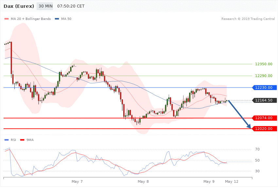The height and width of the screenshot is (188, 278).
Task: Click the red 12020.00 support price tag
Action: [x=265, y=129]
